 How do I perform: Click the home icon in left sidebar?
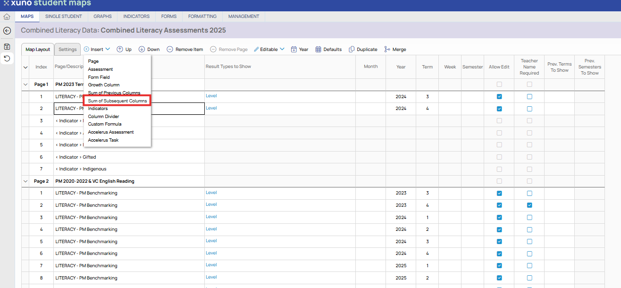point(7,17)
